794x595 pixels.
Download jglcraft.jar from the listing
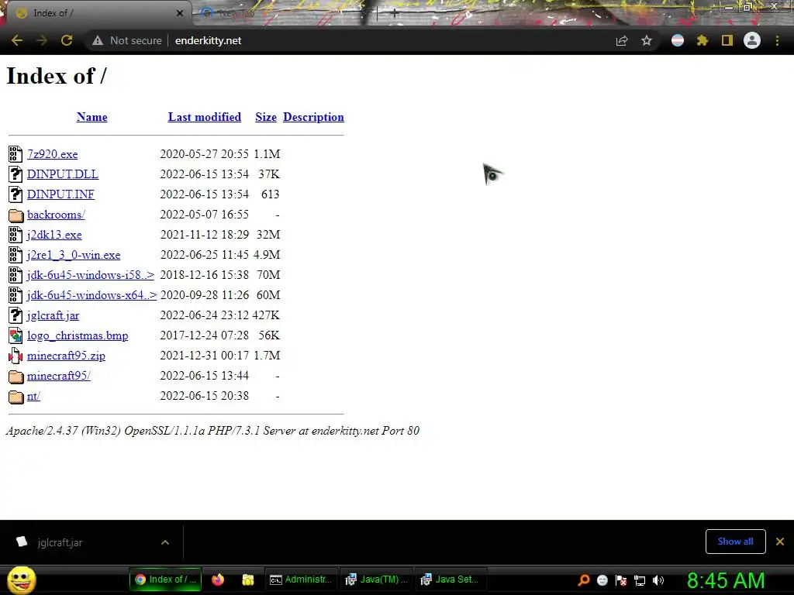coord(54,315)
